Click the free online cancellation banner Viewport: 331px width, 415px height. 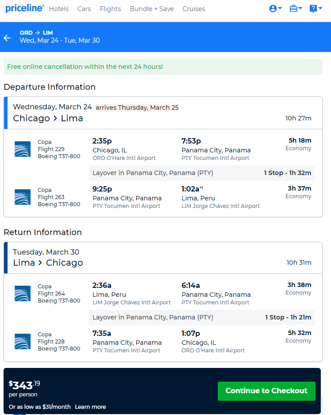(x=163, y=67)
